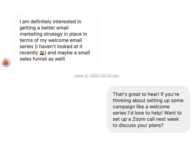Image resolution: width=195 pixels, height=146 pixels.
Task: Click the word "recently" in the incoming message
Action: [x=29, y=53]
